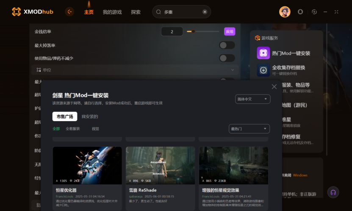The width and height of the screenshot is (352, 211).
Task: Switch to 我安装的 tab
Action: [x=89, y=117]
